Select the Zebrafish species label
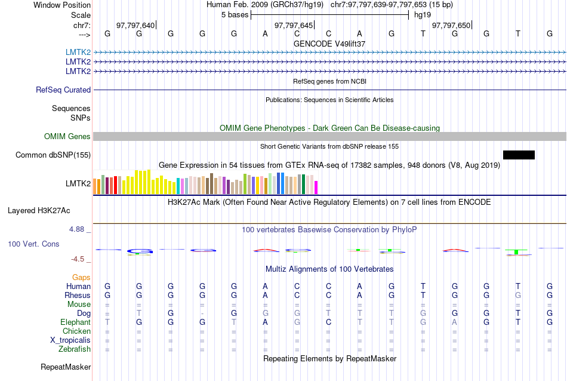 [x=75, y=349]
